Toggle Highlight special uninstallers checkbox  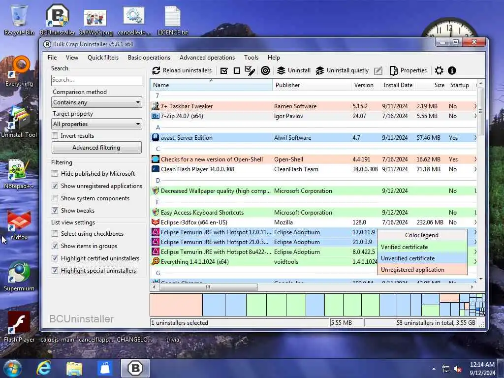coord(55,271)
